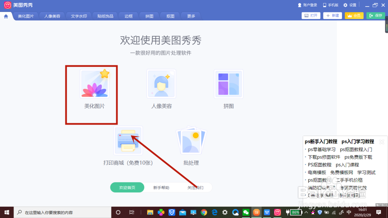Switch to the 美化图片 tab
This screenshot has height=218, width=388.
(x=26, y=16)
